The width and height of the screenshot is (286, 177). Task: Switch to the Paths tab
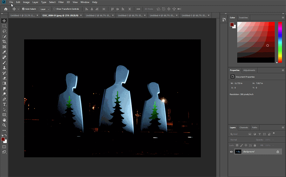255,127
